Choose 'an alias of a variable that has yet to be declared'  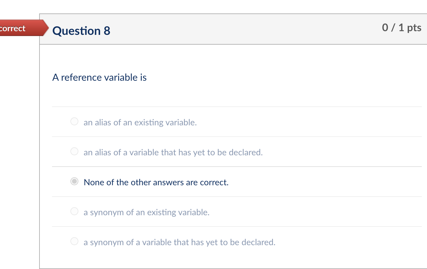pyautogui.click(x=74, y=151)
